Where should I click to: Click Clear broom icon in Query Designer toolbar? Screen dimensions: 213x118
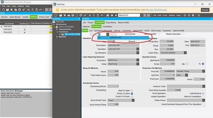(23, 10)
